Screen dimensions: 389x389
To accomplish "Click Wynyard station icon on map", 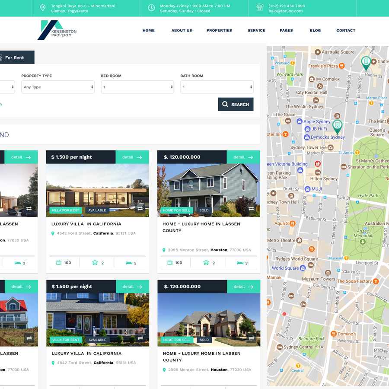I will click(x=293, y=63).
